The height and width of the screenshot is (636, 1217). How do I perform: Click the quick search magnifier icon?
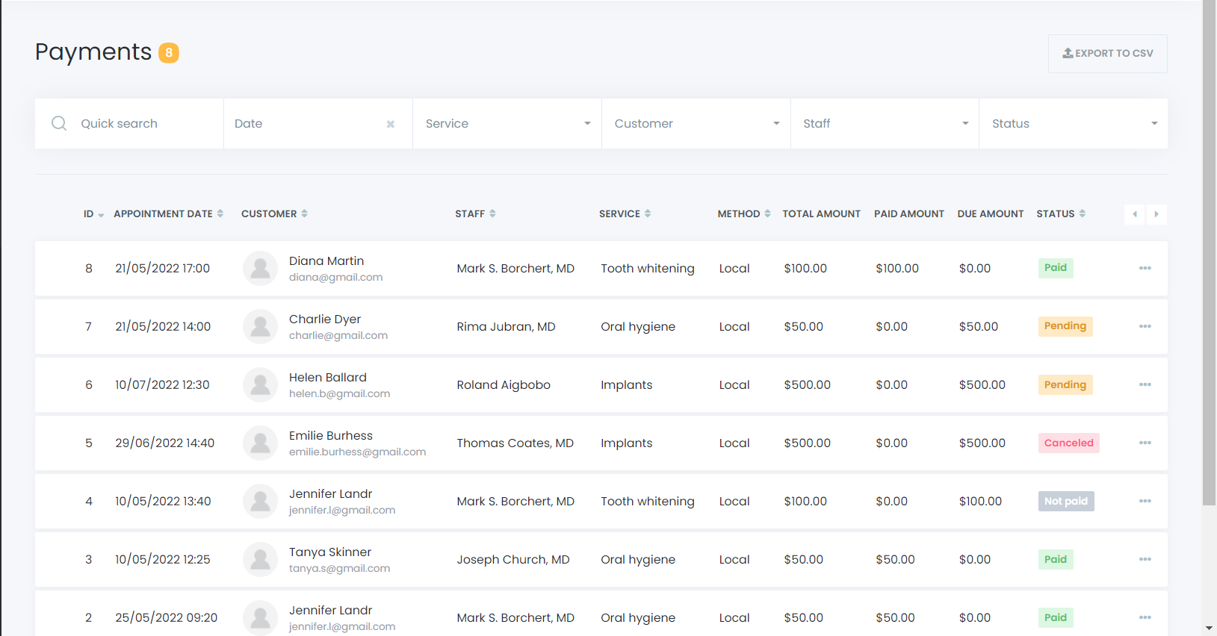pyautogui.click(x=59, y=123)
